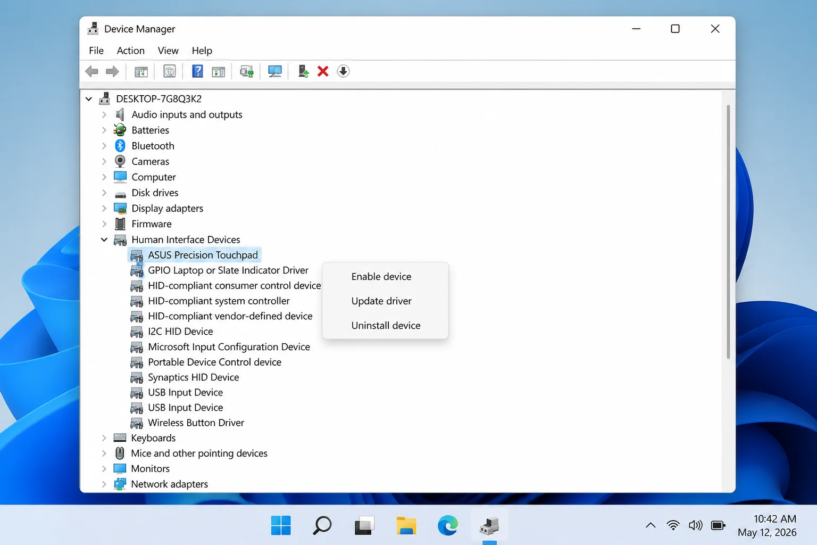The height and width of the screenshot is (545, 817).
Task: Open the Help menu
Action: pyautogui.click(x=202, y=51)
